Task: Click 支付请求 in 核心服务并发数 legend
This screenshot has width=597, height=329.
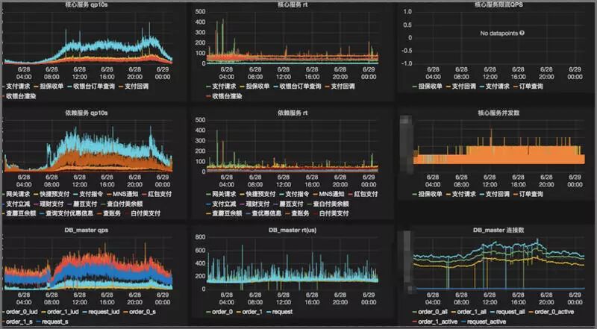Action: click(x=463, y=194)
